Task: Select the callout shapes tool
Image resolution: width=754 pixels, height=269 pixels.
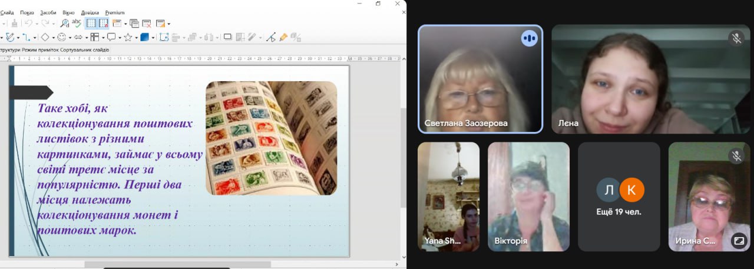Action: pyautogui.click(x=111, y=37)
